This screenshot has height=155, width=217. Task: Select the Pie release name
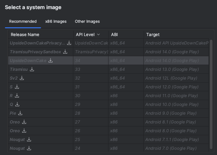pos(13,113)
